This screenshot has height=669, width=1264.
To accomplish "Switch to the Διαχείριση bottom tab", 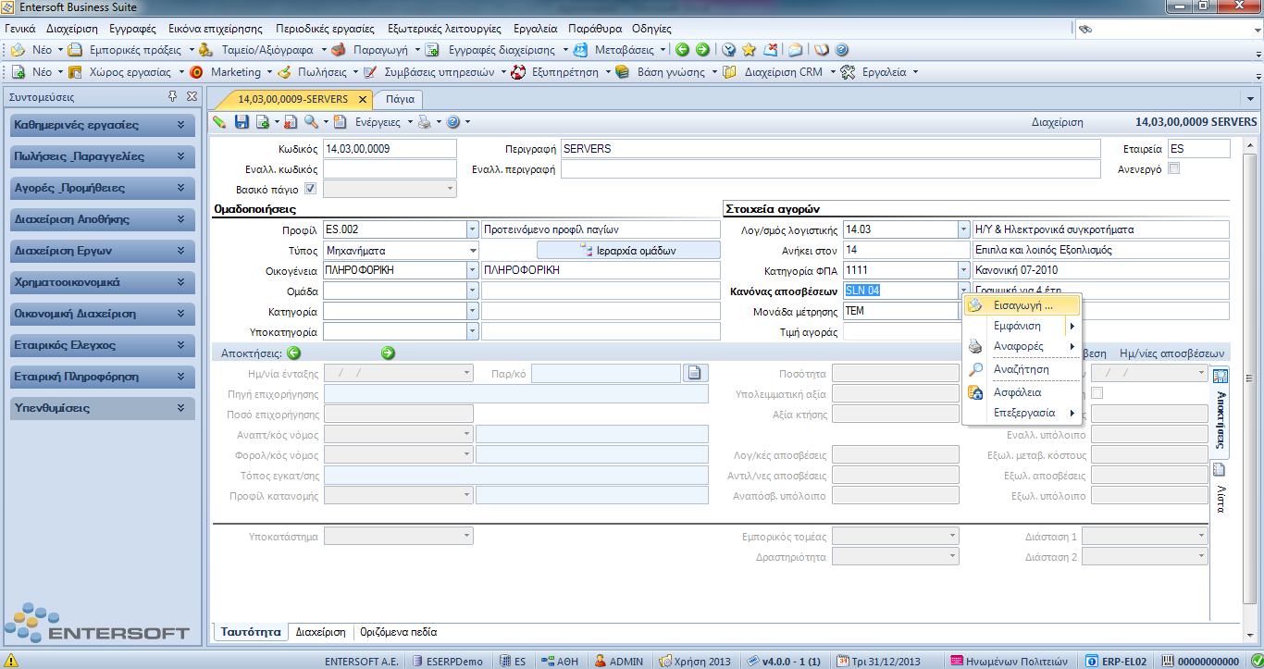I will [x=320, y=632].
